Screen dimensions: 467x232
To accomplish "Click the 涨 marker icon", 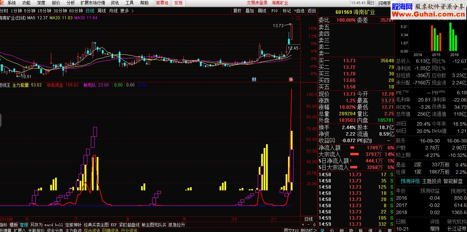I will tap(291, 80).
